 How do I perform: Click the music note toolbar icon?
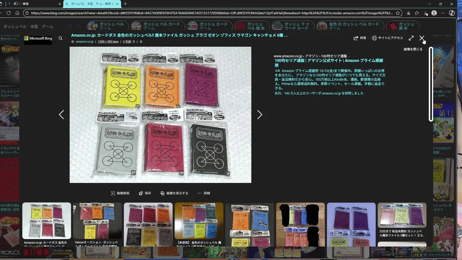pyautogui.click(x=408, y=13)
